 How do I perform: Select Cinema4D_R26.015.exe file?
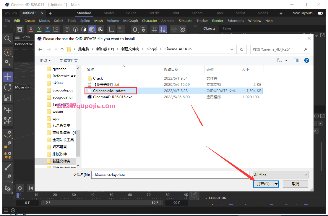pos(113,97)
